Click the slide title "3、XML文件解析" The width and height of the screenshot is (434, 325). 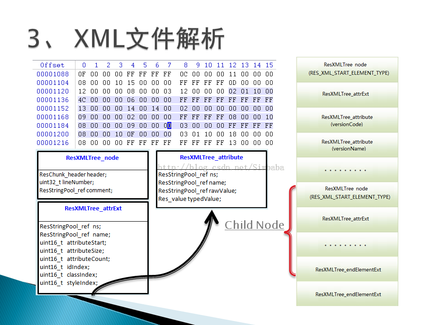[x=126, y=38]
